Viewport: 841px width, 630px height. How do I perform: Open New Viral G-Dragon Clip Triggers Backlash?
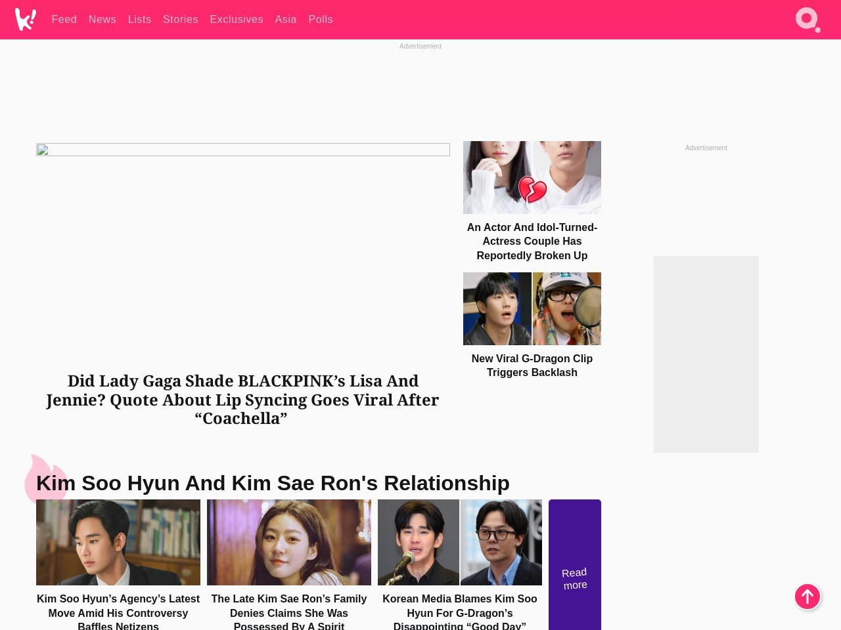(532, 366)
